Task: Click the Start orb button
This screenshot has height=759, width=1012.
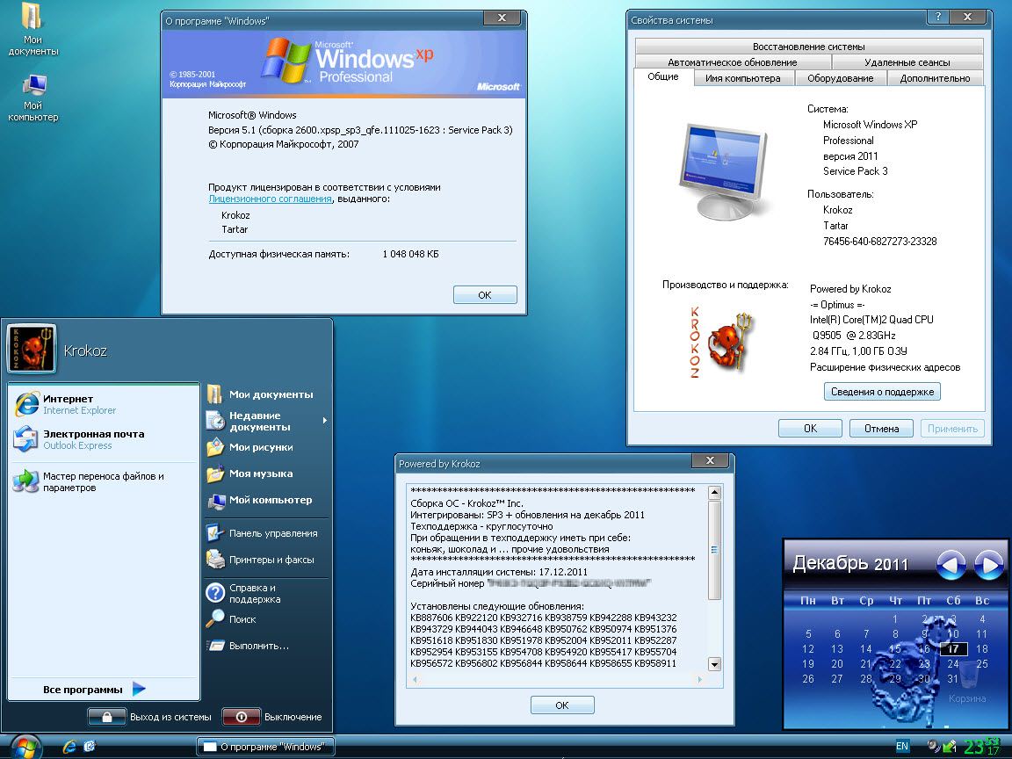Action: coord(25,746)
